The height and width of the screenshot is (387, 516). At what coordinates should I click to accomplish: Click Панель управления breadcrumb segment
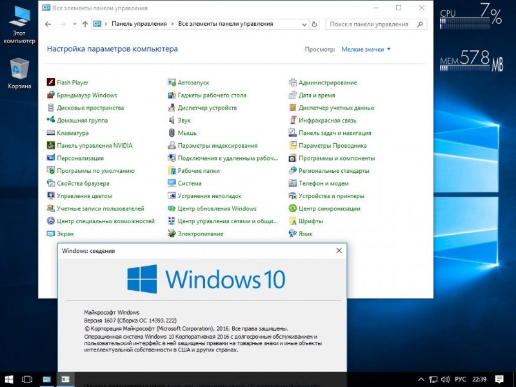point(139,24)
